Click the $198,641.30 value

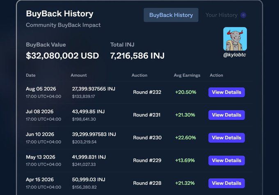coord(84,119)
